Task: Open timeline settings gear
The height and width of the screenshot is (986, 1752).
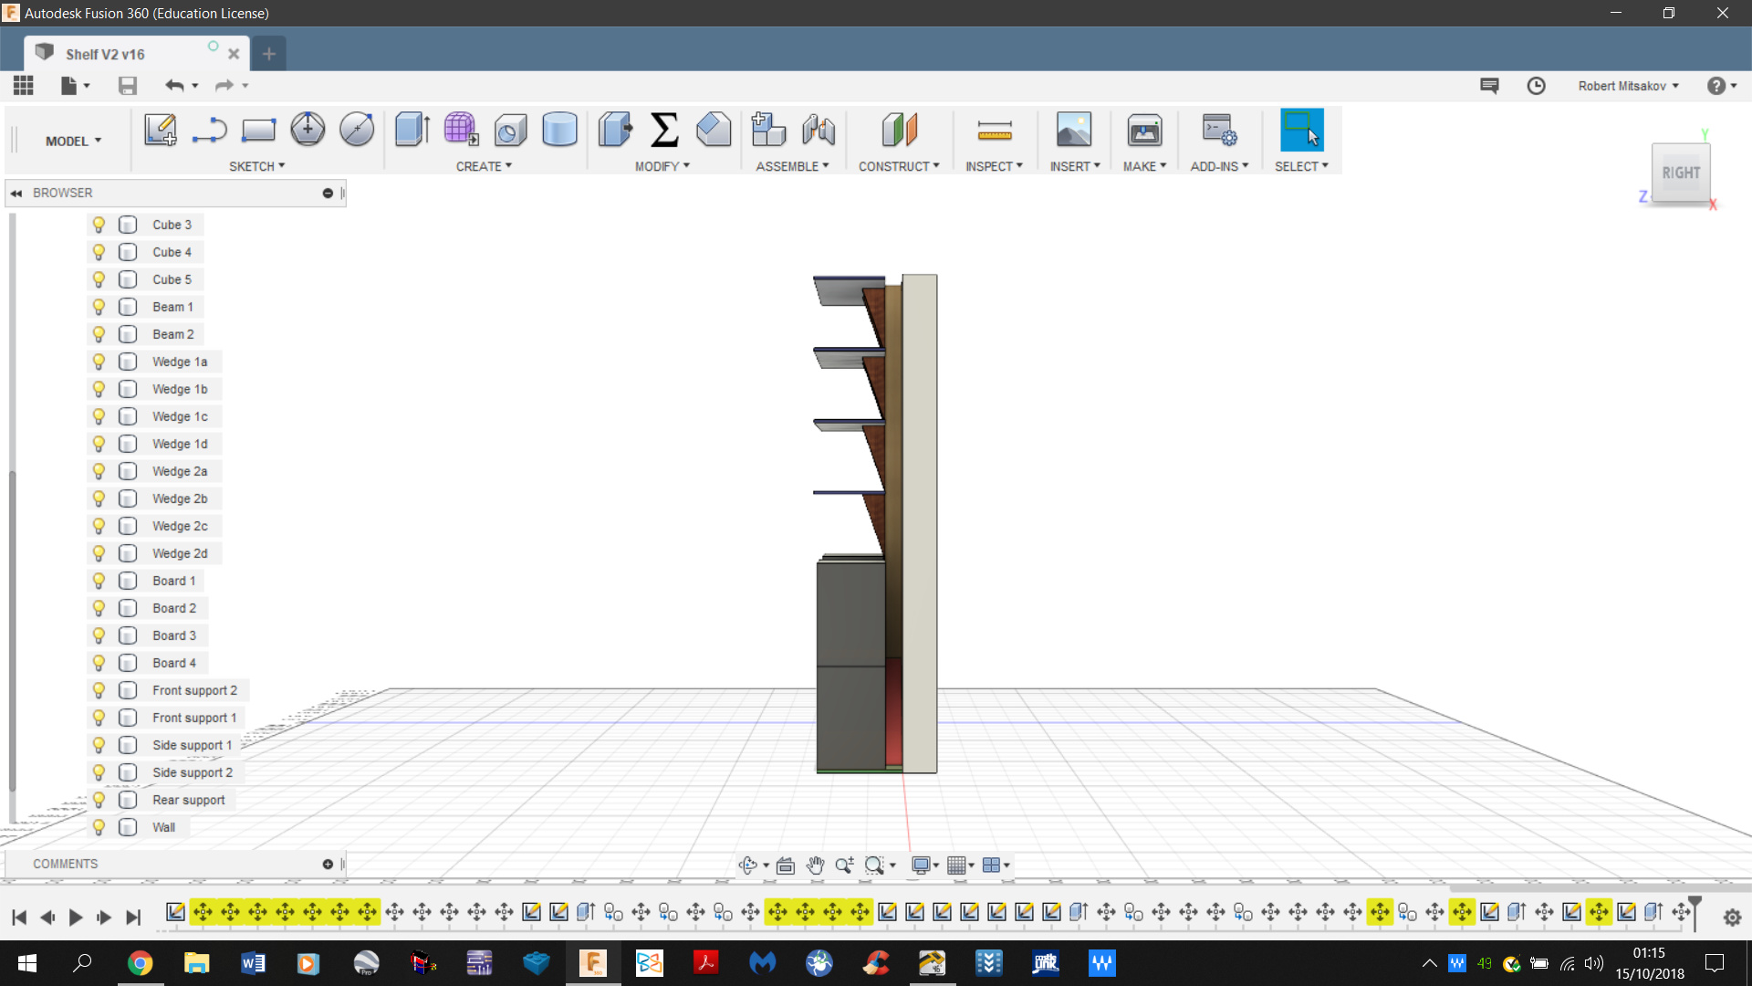Action: [1733, 918]
